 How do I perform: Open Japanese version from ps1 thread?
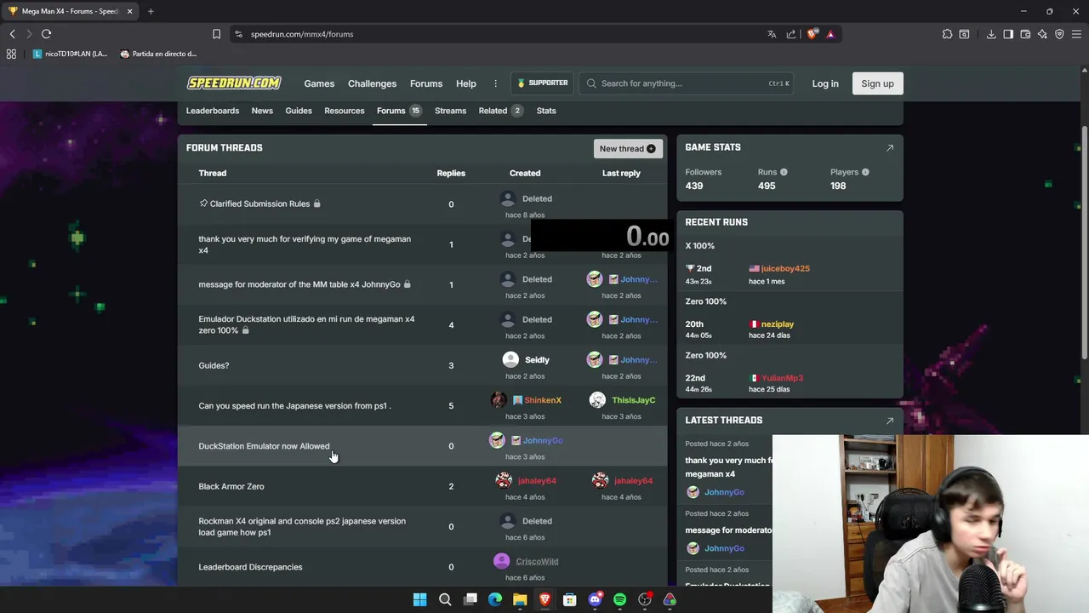[x=294, y=406]
